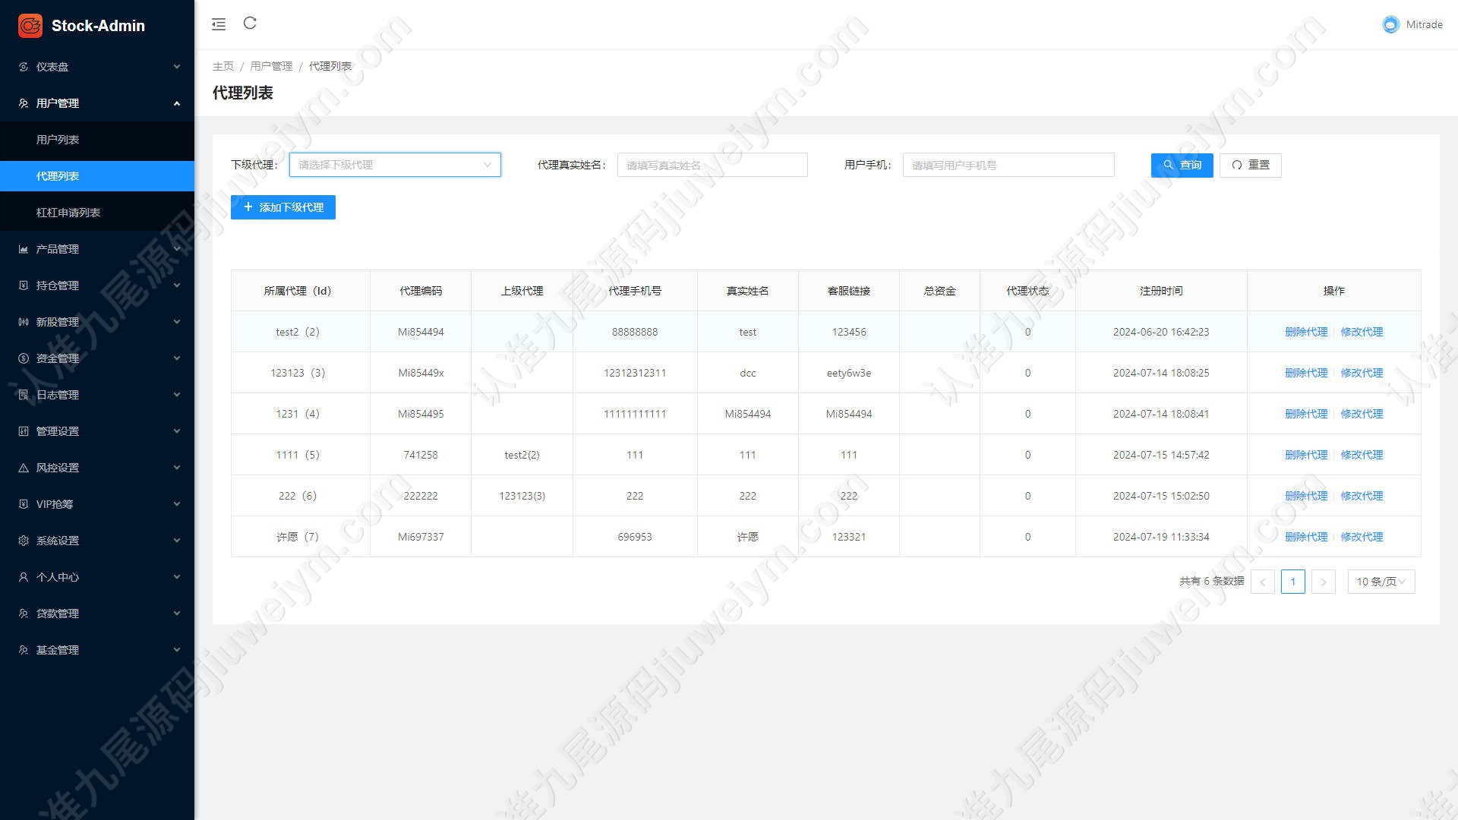The width and height of the screenshot is (1458, 820).
Task: Click the 重置 reset button
Action: coord(1250,165)
